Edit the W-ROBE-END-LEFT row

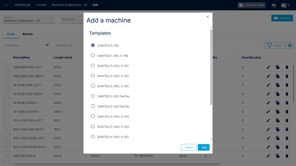[x=268, y=85]
